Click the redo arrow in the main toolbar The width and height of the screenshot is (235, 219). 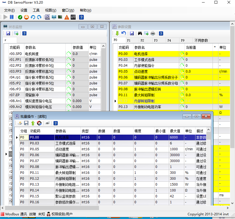[39, 17]
